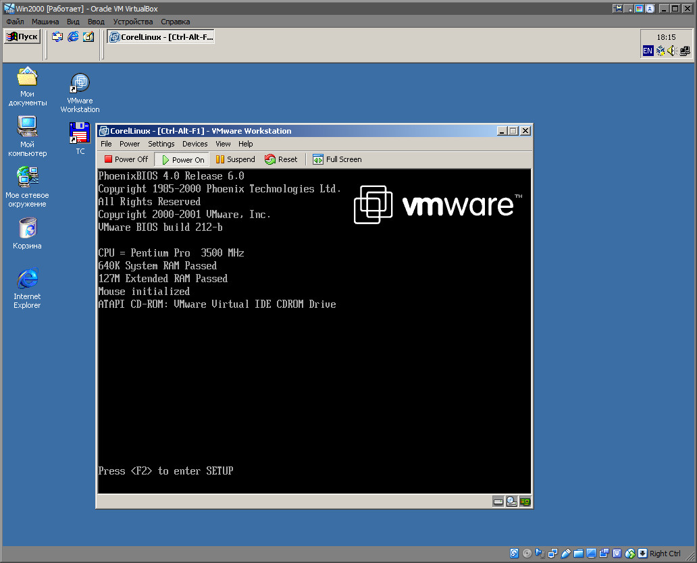Click VirtualBox USB devices indicator

click(566, 554)
